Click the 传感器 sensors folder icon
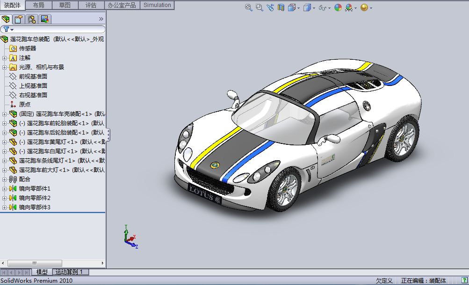Viewport: 469px width, 285px height. tap(13, 49)
